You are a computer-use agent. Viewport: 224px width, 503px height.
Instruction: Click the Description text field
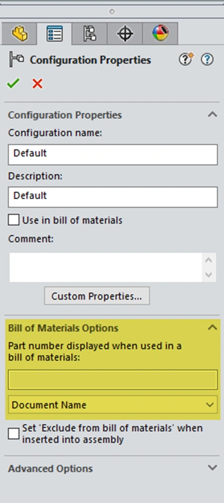click(x=113, y=197)
